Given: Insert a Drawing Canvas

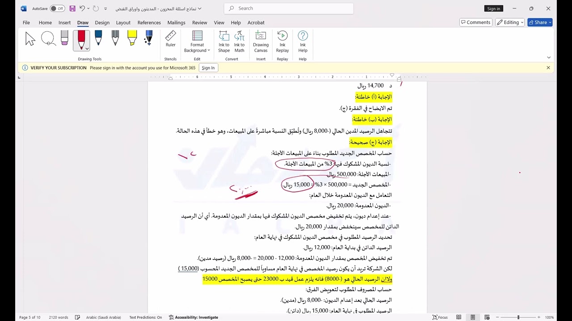Looking at the screenshot, I should pos(261,41).
